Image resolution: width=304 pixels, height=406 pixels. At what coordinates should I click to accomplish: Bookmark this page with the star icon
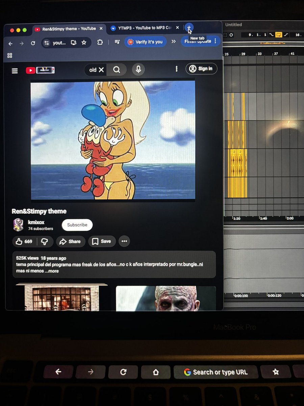pyautogui.click(x=84, y=43)
